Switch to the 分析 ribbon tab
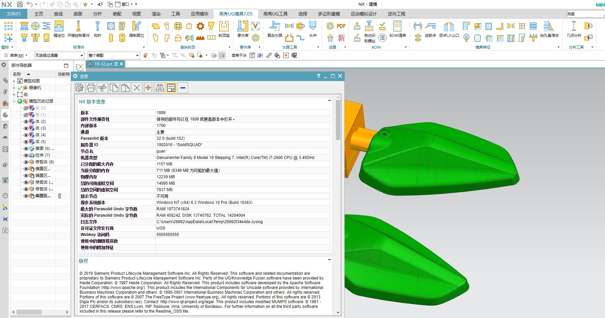 tap(97, 14)
